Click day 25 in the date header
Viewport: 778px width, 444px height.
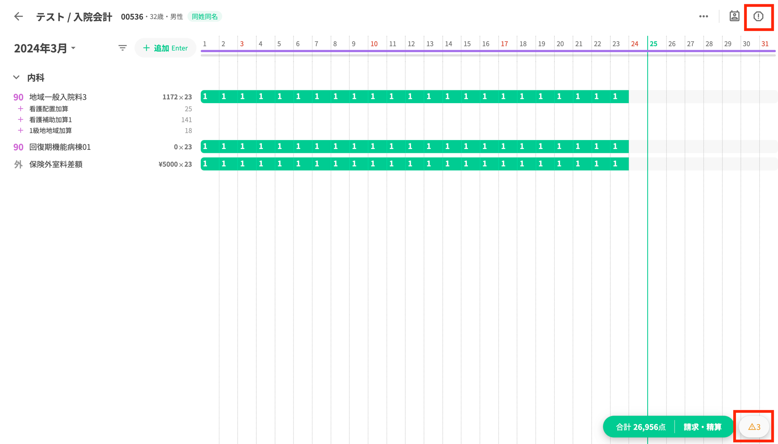[x=654, y=44]
